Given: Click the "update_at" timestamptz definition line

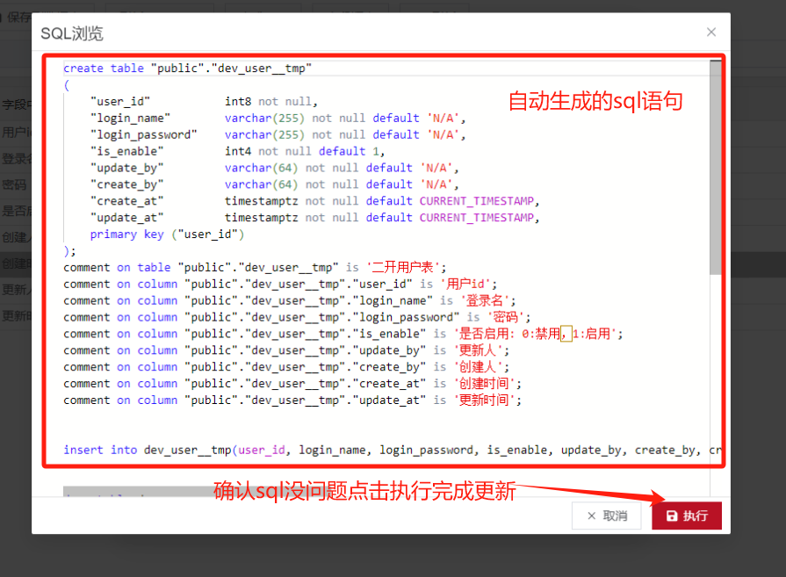Looking at the screenshot, I should point(314,217).
